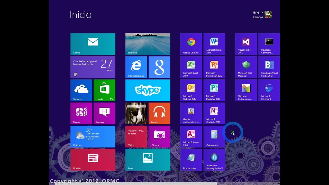This screenshot has width=329, height=185.
Task: Launch Blend para Visual Studio 2012 tile
Action: click(269, 67)
